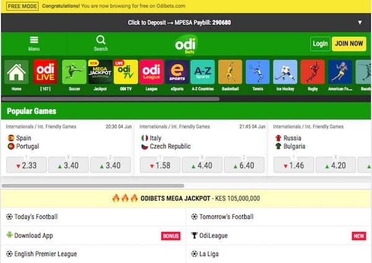The width and height of the screenshot is (372, 263).
Task: Click the Android icon beside Download App
Action: (9, 234)
